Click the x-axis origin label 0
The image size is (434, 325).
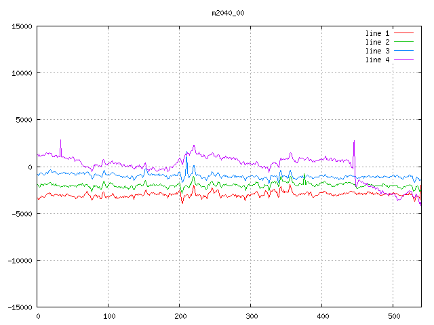click(38, 316)
